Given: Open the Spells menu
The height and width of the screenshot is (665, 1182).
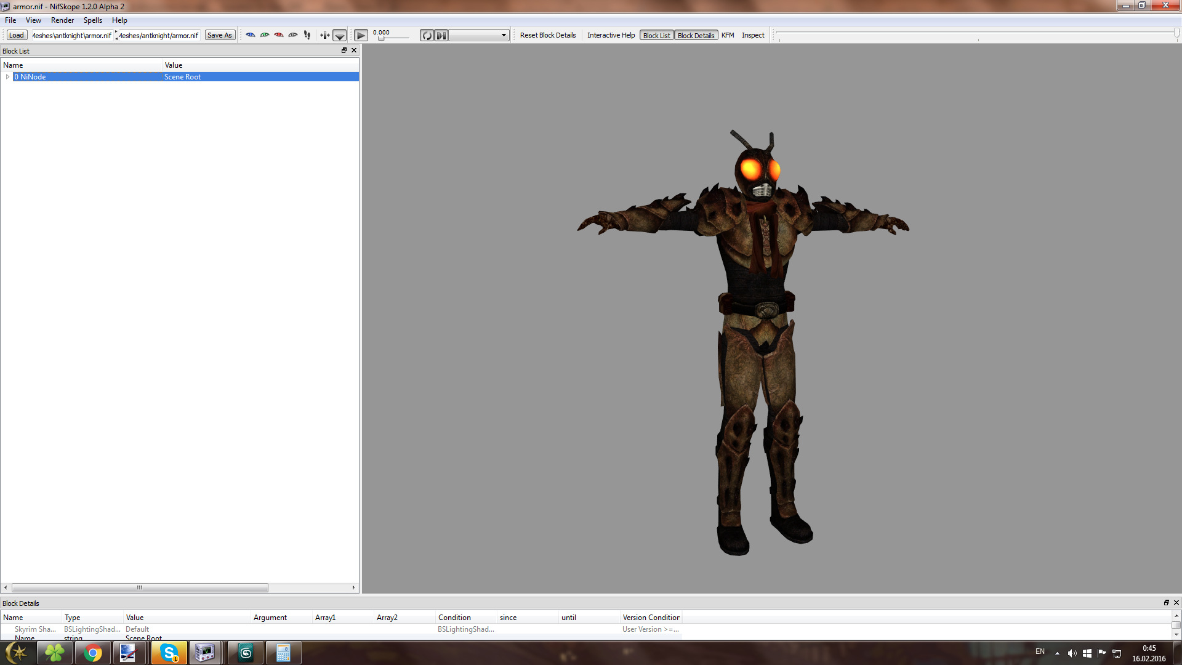Looking at the screenshot, I should point(93,20).
